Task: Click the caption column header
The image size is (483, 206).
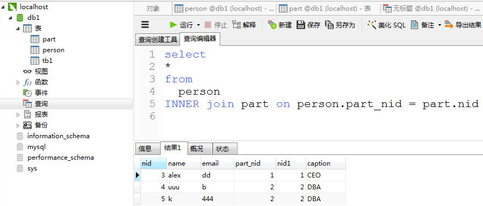Action: pos(326,164)
